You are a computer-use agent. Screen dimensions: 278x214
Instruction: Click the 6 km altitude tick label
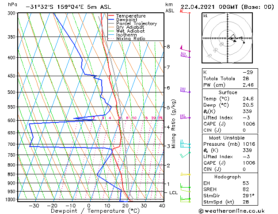pos(168,88)
